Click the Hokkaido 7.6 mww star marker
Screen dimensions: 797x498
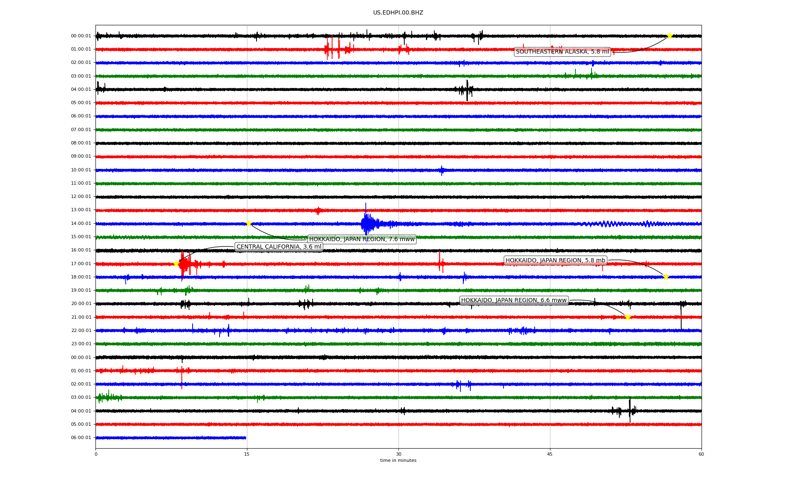click(x=249, y=223)
